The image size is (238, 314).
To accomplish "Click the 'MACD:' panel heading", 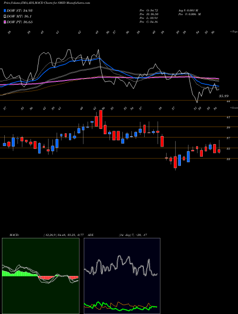I will click(x=14, y=235).
